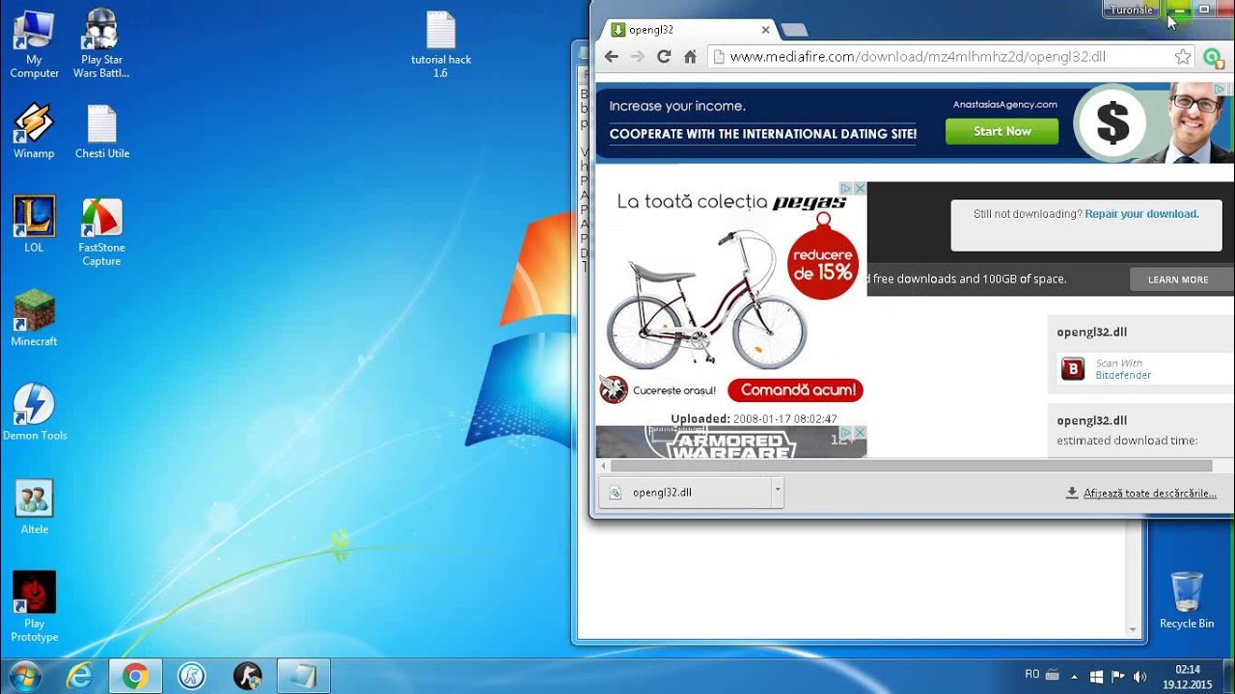Switch to Chrome in taskbar
The width and height of the screenshot is (1235, 694).
(135, 676)
